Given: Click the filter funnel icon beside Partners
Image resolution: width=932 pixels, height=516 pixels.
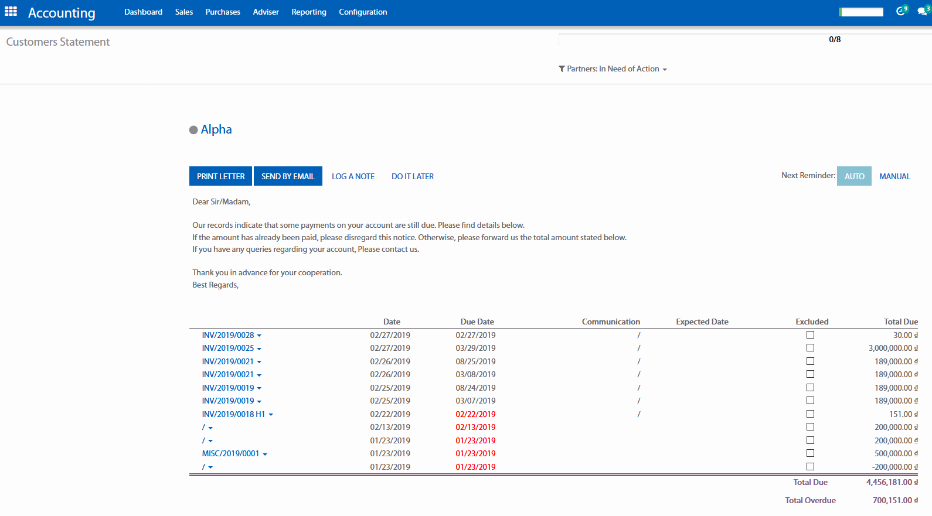Looking at the screenshot, I should 562,69.
